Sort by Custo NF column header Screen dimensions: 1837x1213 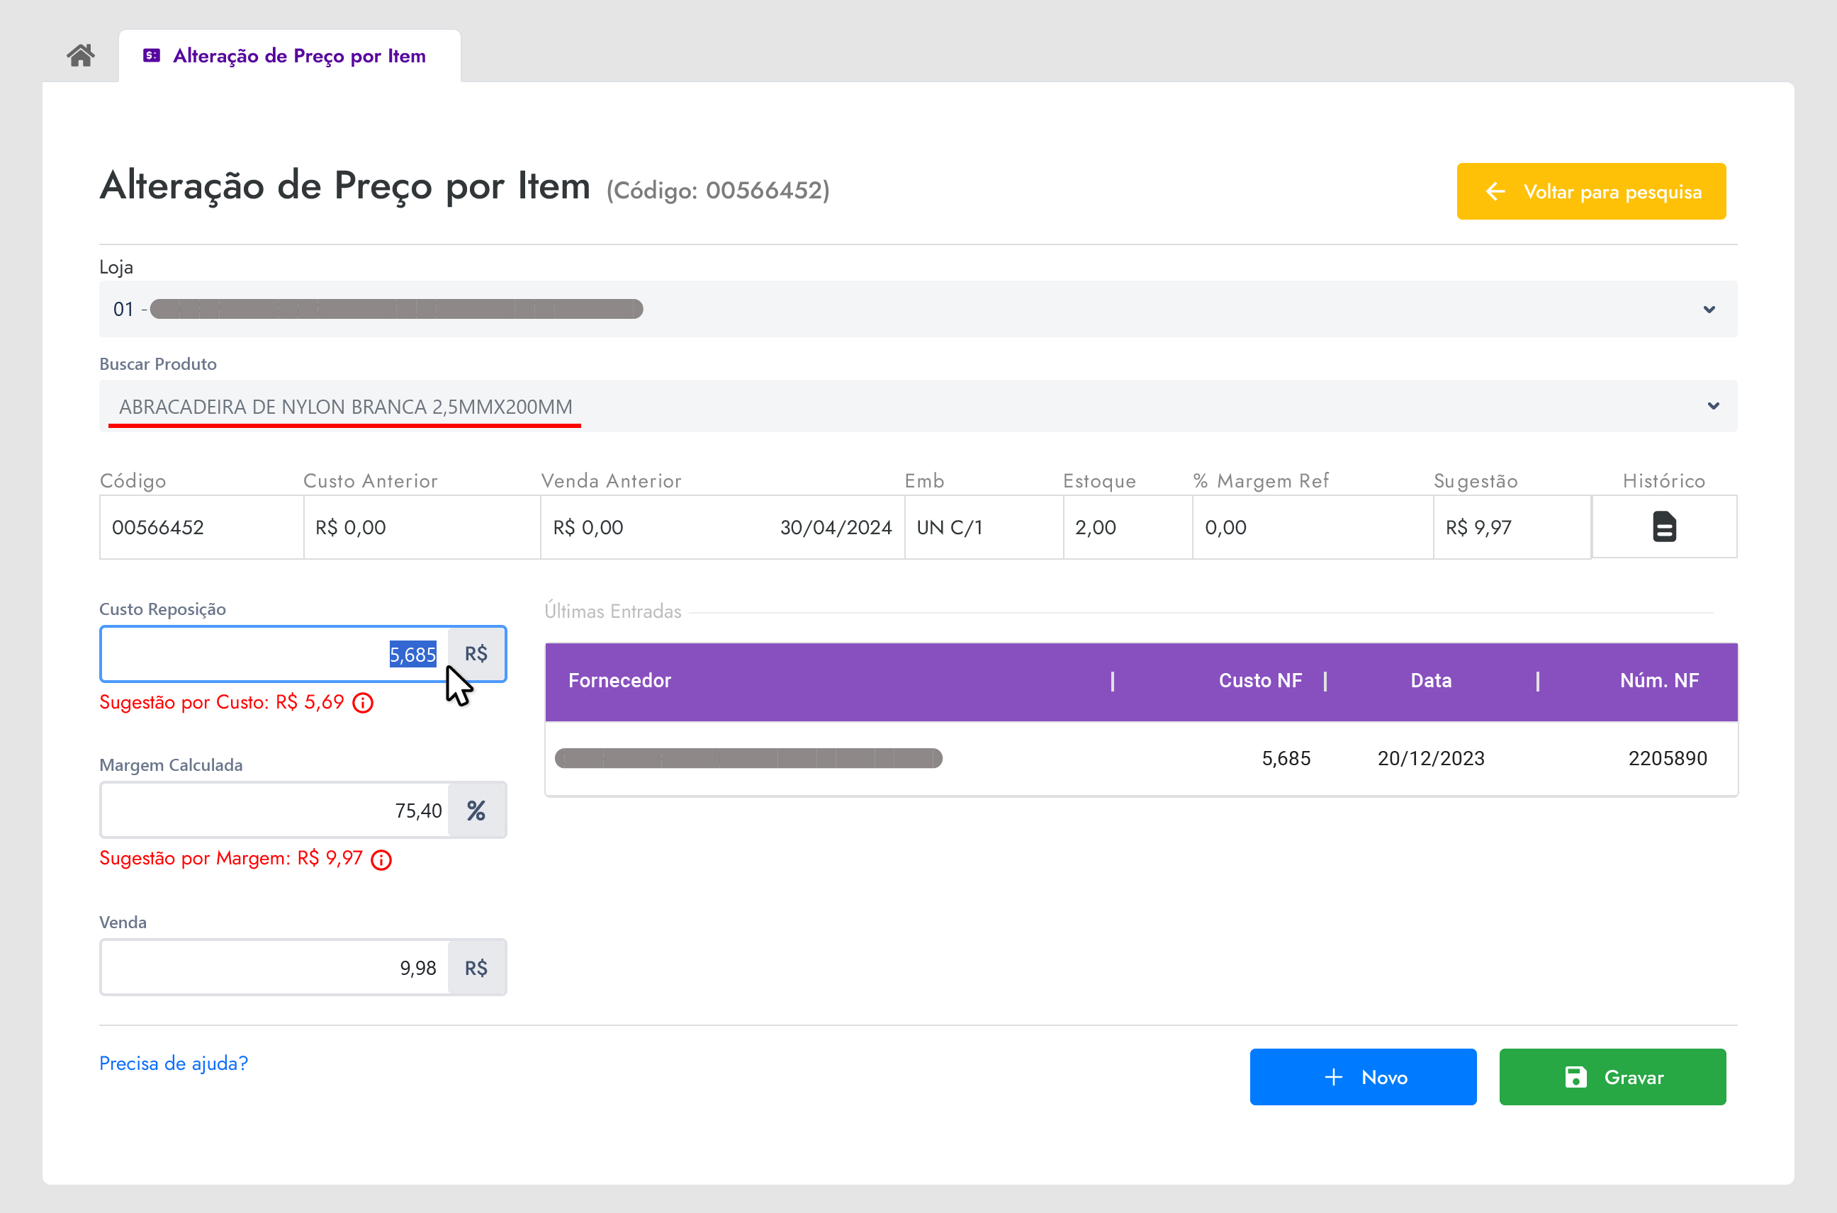(x=1259, y=681)
